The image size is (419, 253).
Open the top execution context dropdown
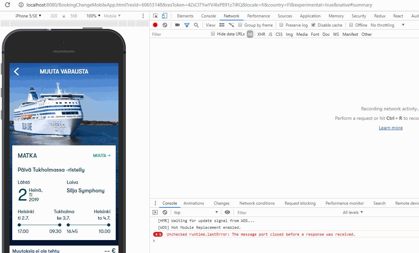coord(196,212)
